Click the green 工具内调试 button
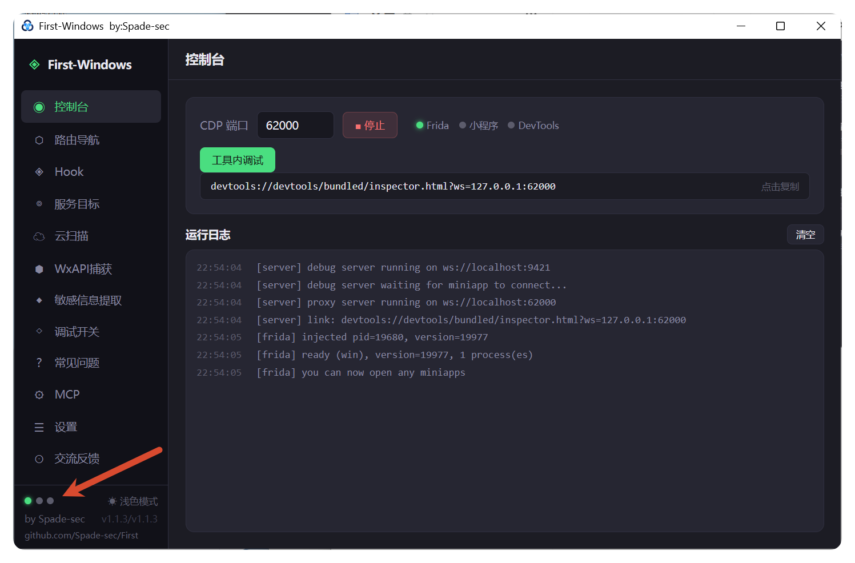This screenshot has width=855, height=563. [238, 160]
